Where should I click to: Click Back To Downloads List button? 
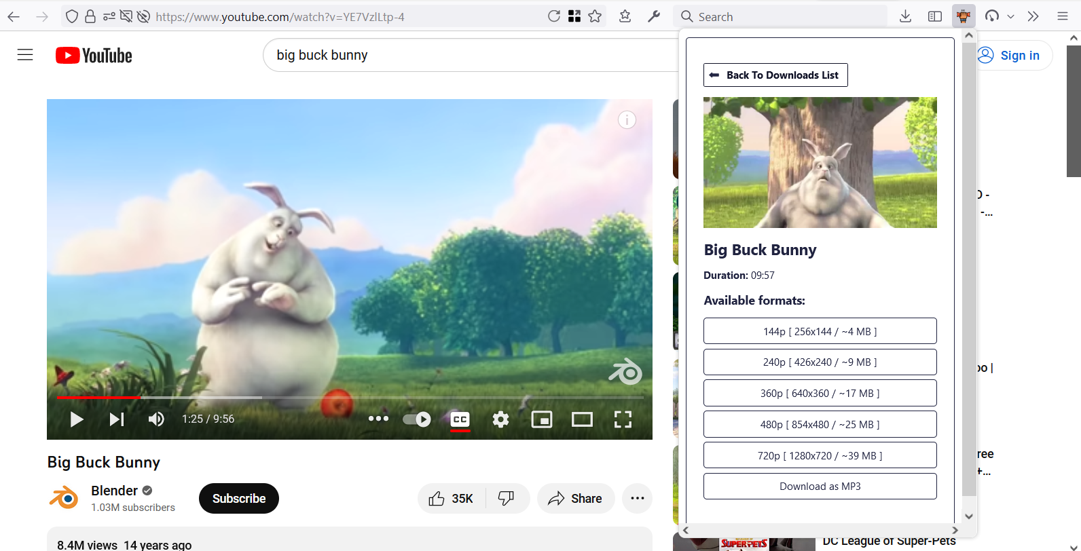tap(775, 75)
